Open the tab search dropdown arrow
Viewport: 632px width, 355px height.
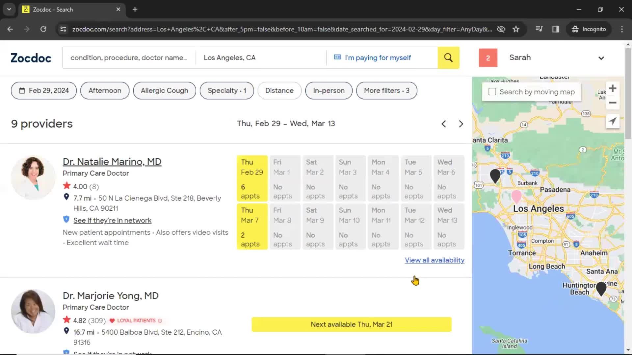[9, 9]
